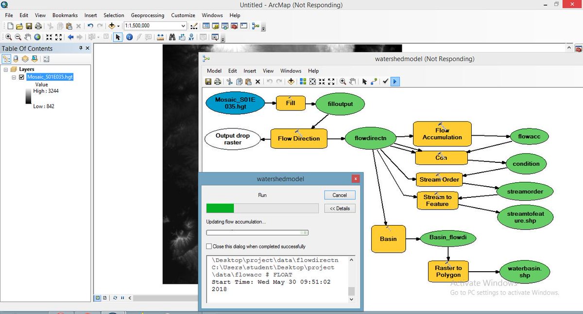The width and height of the screenshot is (583, 314).
Task: Cancel the running watershedmodel
Action: 340,195
